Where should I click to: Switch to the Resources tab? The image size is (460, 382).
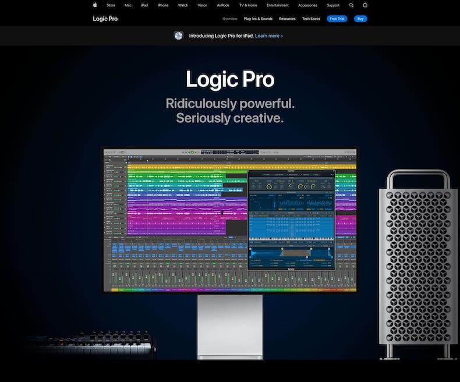[287, 19]
